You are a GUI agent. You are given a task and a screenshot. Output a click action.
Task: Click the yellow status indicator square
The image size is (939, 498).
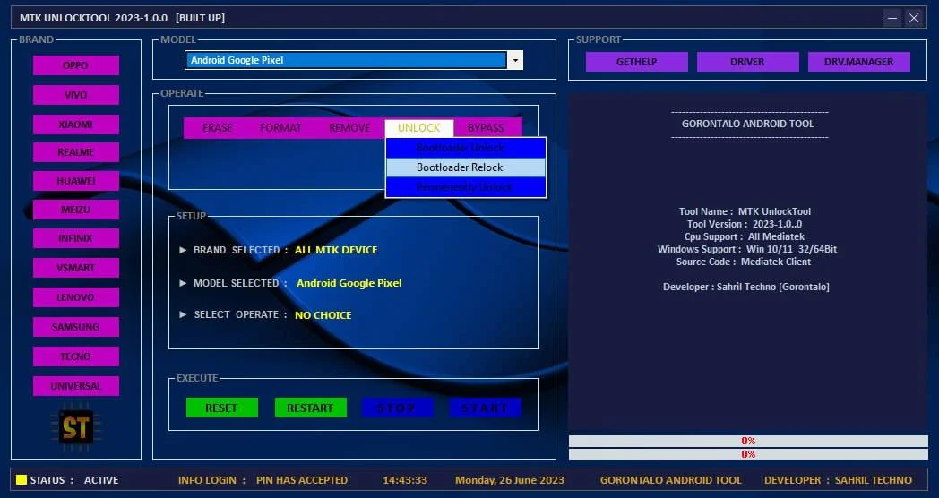[x=22, y=479]
